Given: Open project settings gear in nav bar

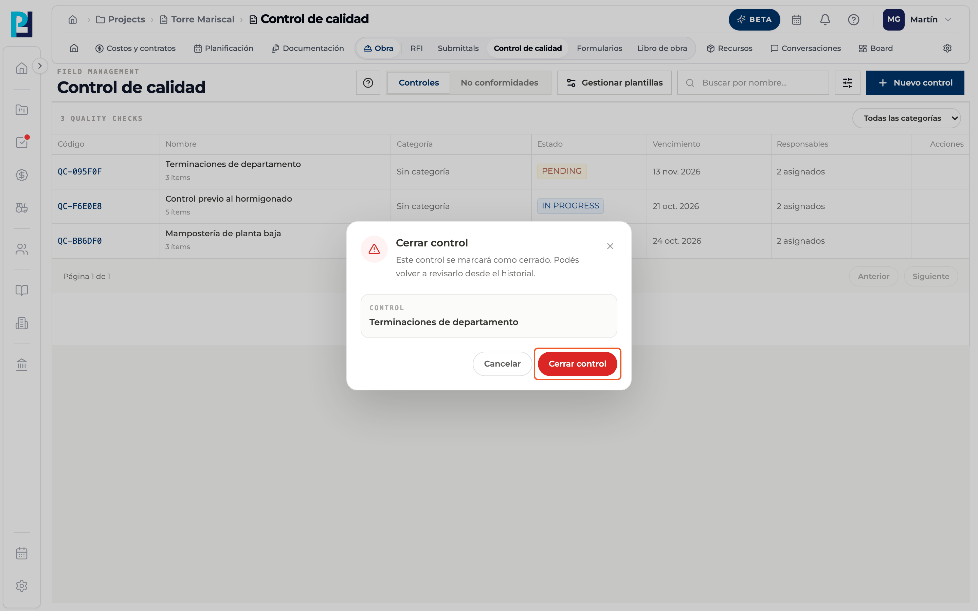Looking at the screenshot, I should [x=947, y=48].
